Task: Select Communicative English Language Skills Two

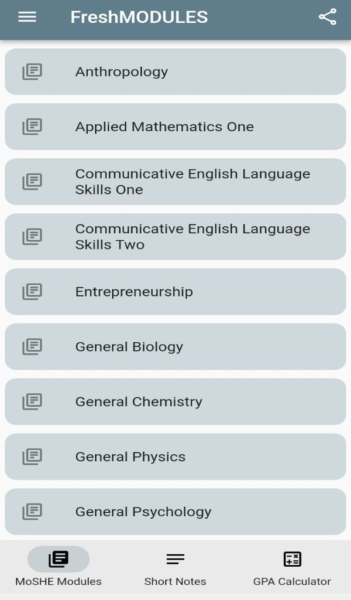Action: (x=175, y=236)
